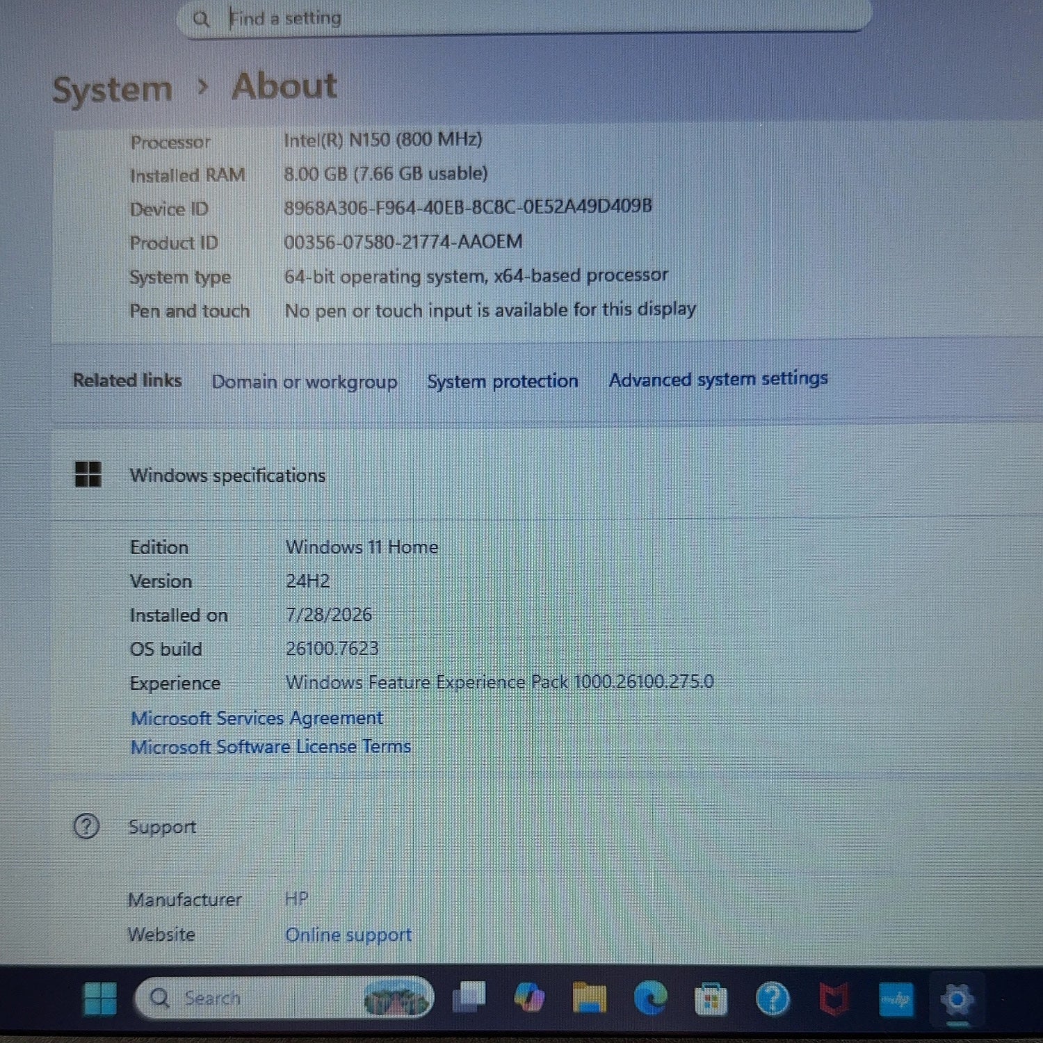The height and width of the screenshot is (1043, 1043).
Task: Click the Windows logo beside Windows specifications
Action: point(88,475)
